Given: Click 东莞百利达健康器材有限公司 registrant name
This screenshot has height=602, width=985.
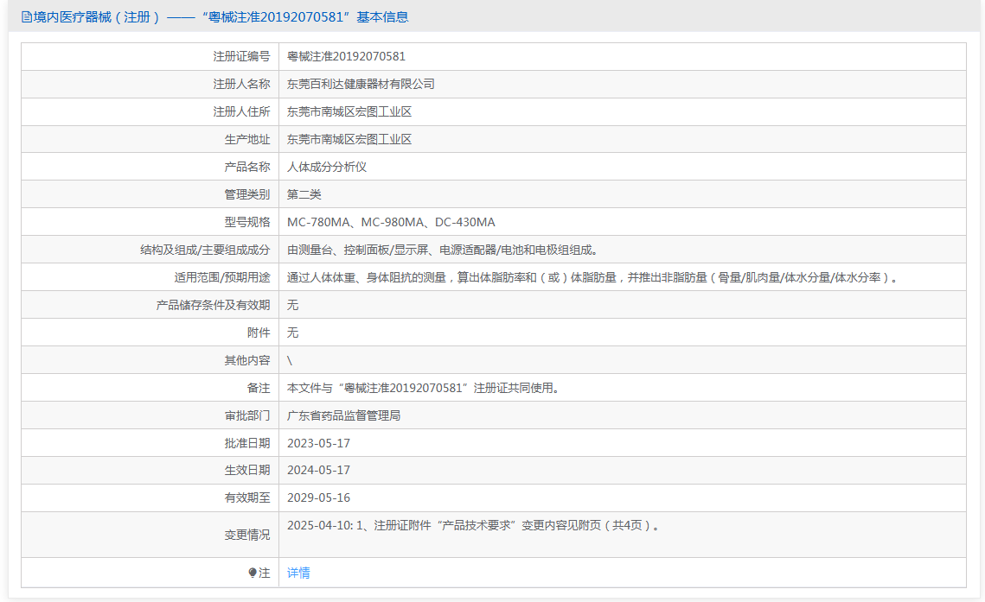Looking at the screenshot, I should pyautogui.click(x=361, y=84).
